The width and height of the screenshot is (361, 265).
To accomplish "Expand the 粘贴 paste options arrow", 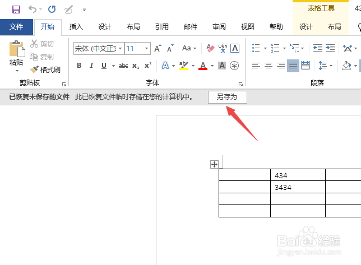I will pos(17,71).
